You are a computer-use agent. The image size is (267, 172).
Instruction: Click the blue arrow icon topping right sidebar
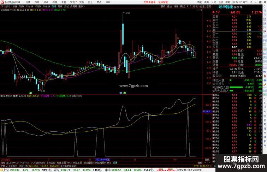265,6
